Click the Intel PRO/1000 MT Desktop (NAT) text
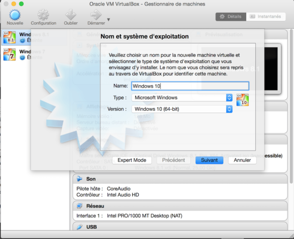The image size is (294, 239). [144, 216]
